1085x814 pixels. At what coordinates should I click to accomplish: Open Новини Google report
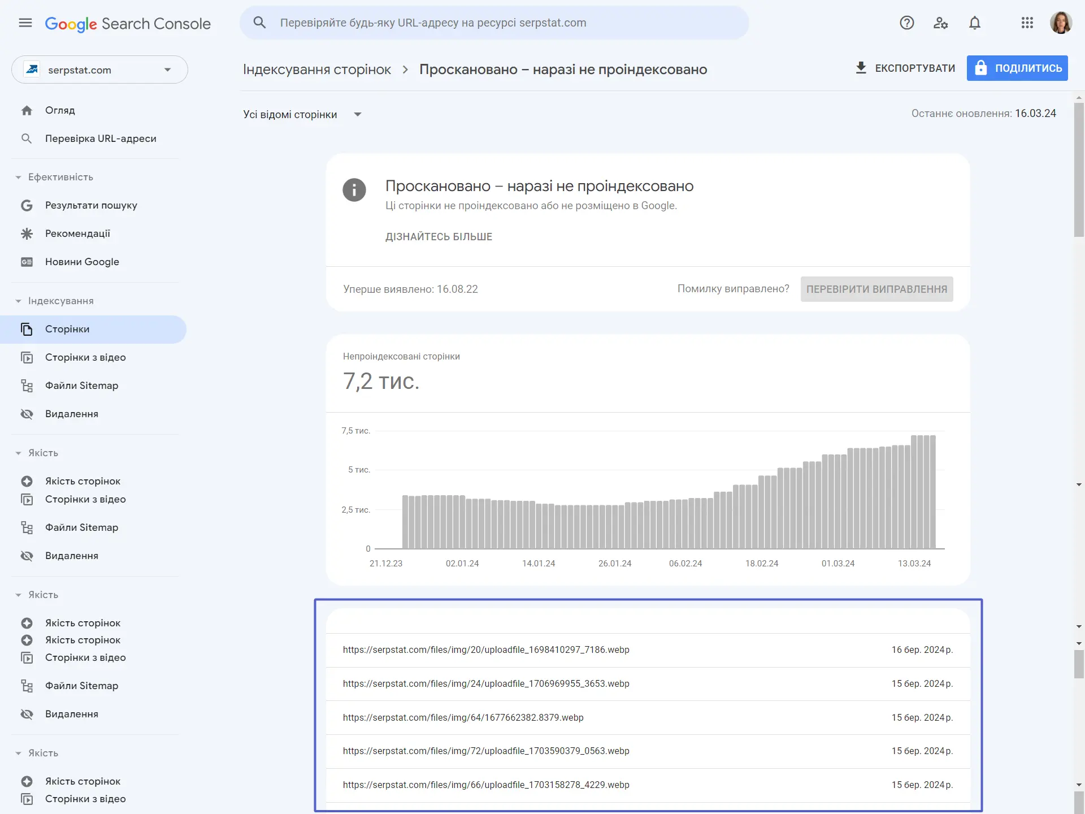click(82, 262)
